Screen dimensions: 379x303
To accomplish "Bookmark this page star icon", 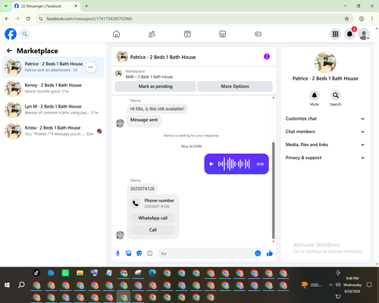I will [x=346, y=19].
